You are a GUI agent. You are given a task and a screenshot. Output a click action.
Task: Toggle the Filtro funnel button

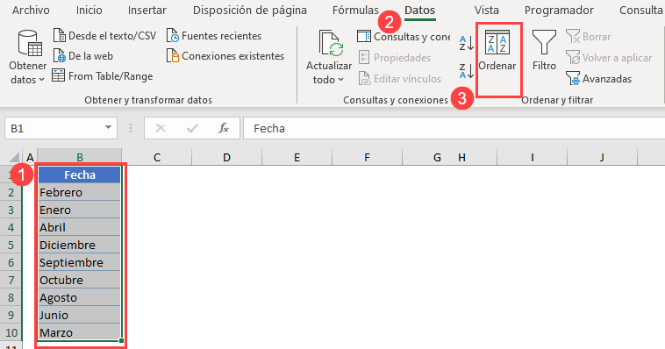tap(544, 50)
